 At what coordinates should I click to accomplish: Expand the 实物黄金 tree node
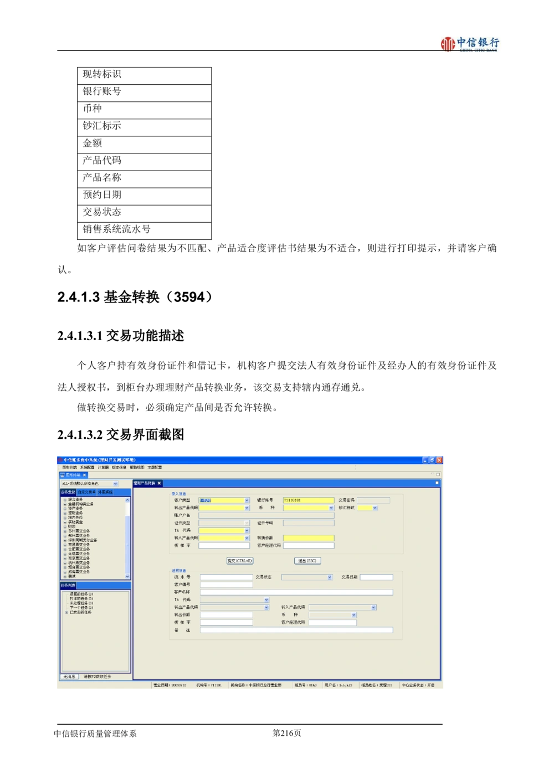pos(65,522)
